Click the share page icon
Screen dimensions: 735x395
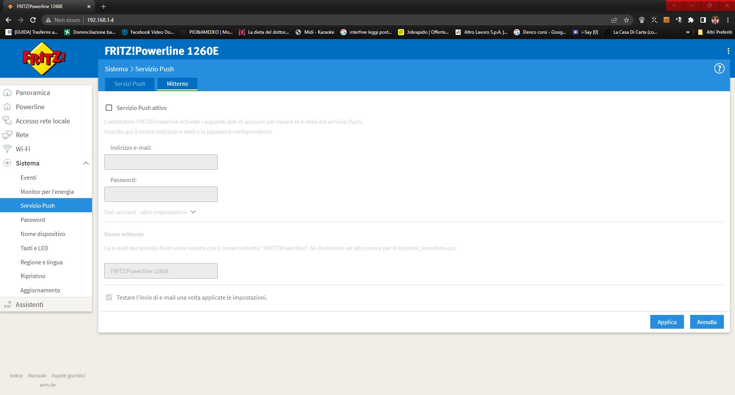coord(614,20)
